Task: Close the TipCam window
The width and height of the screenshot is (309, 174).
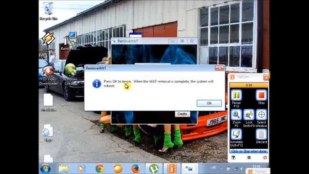Action: click(x=266, y=77)
